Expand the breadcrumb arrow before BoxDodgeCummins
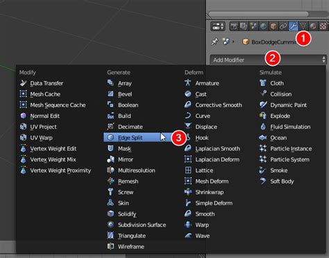 (x=233, y=42)
